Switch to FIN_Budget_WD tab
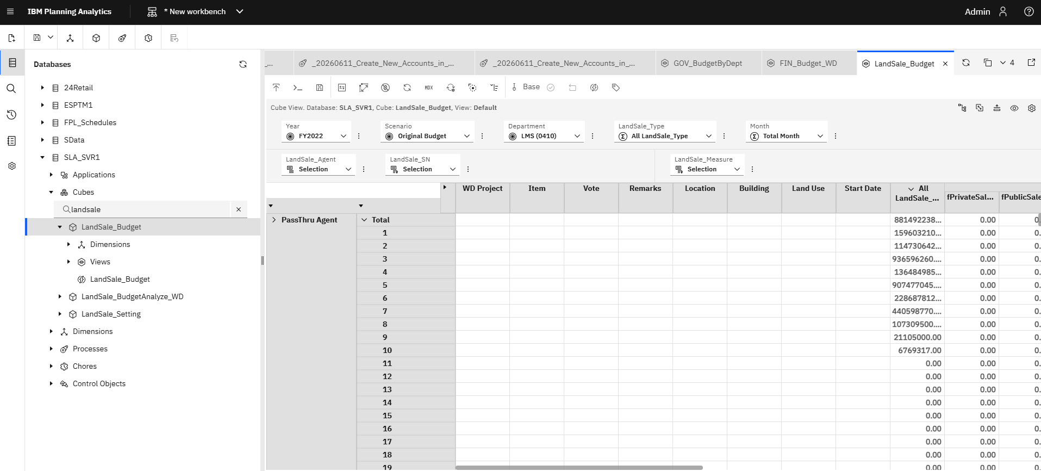 pyautogui.click(x=809, y=63)
